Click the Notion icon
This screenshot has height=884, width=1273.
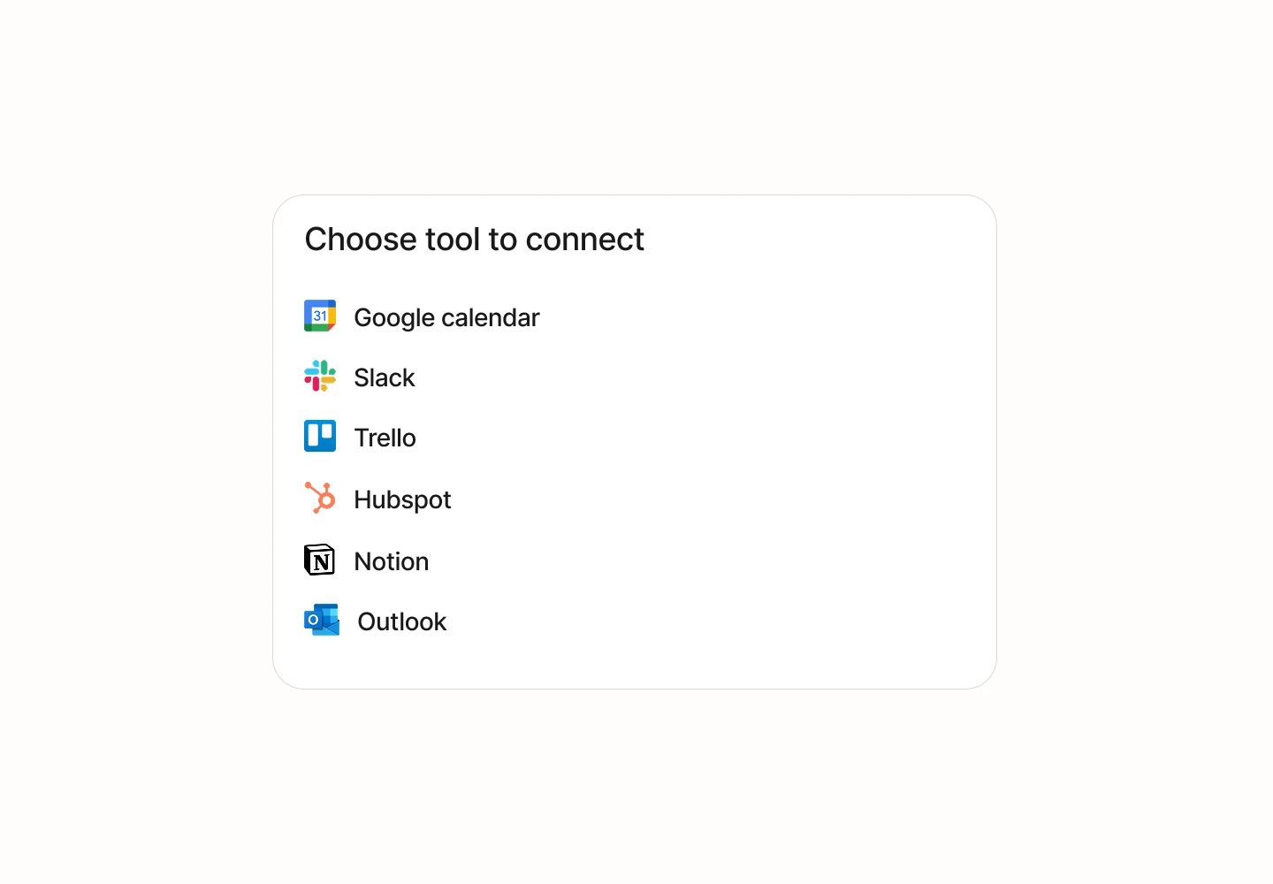320,560
